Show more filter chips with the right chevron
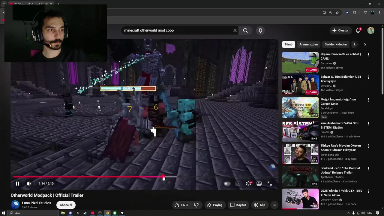This screenshot has height=216, width=384. 365,44
